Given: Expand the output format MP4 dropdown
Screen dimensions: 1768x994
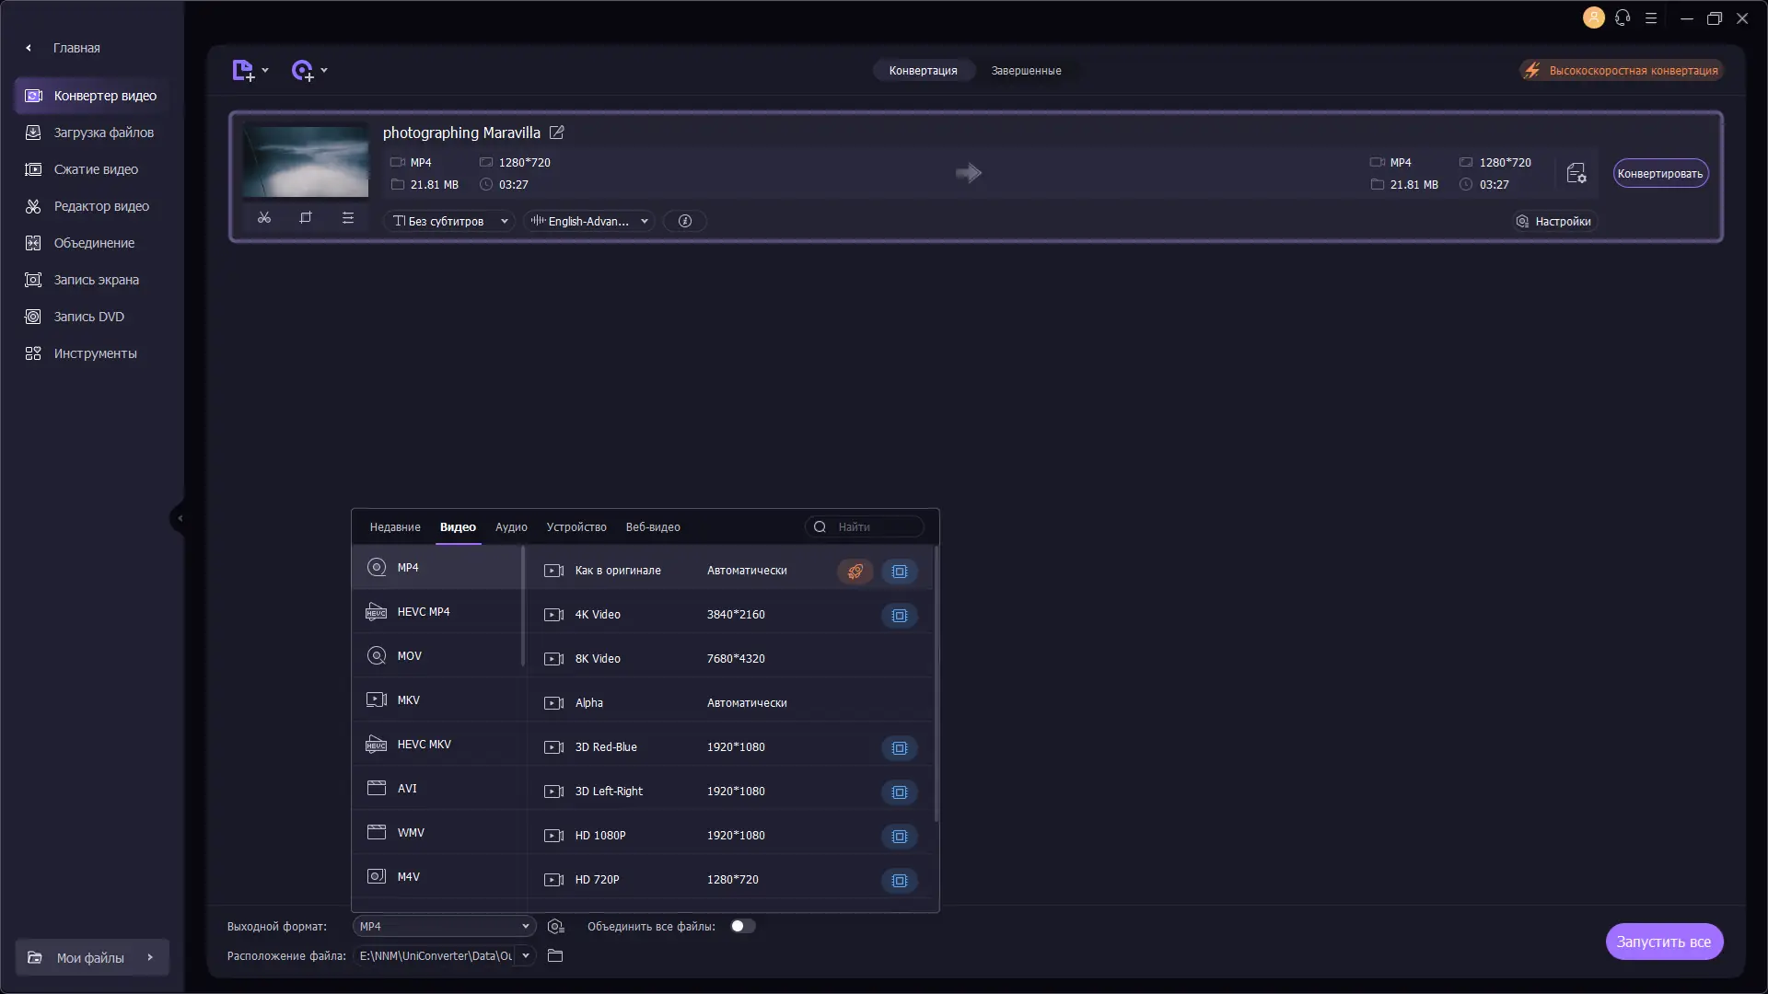Looking at the screenshot, I should (445, 927).
